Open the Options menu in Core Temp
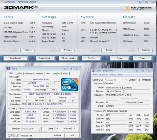157x140 pixels. 103,75
